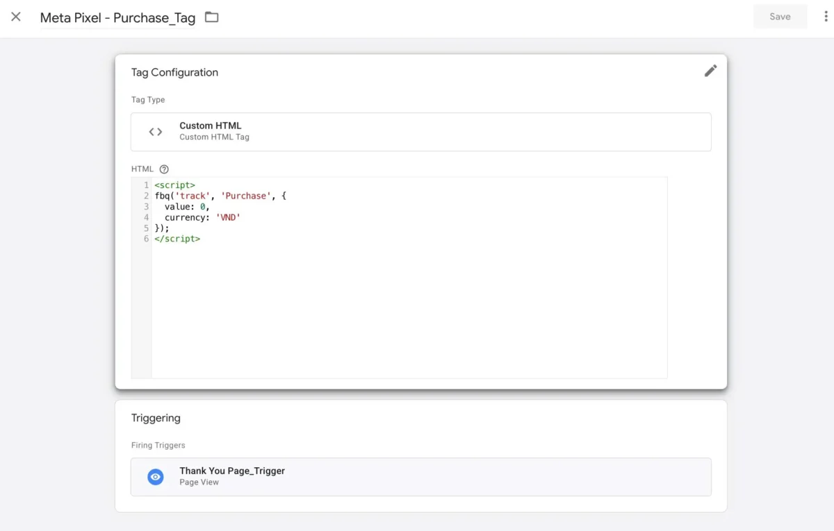Click empty area of the HTML code editor
This screenshot has width=834, height=531.
[x=409, y=312]
